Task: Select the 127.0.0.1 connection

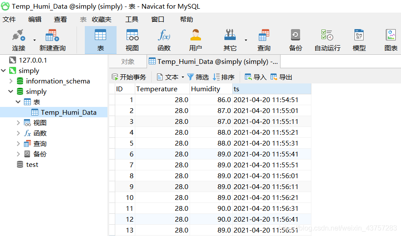Action: (33, 60)
